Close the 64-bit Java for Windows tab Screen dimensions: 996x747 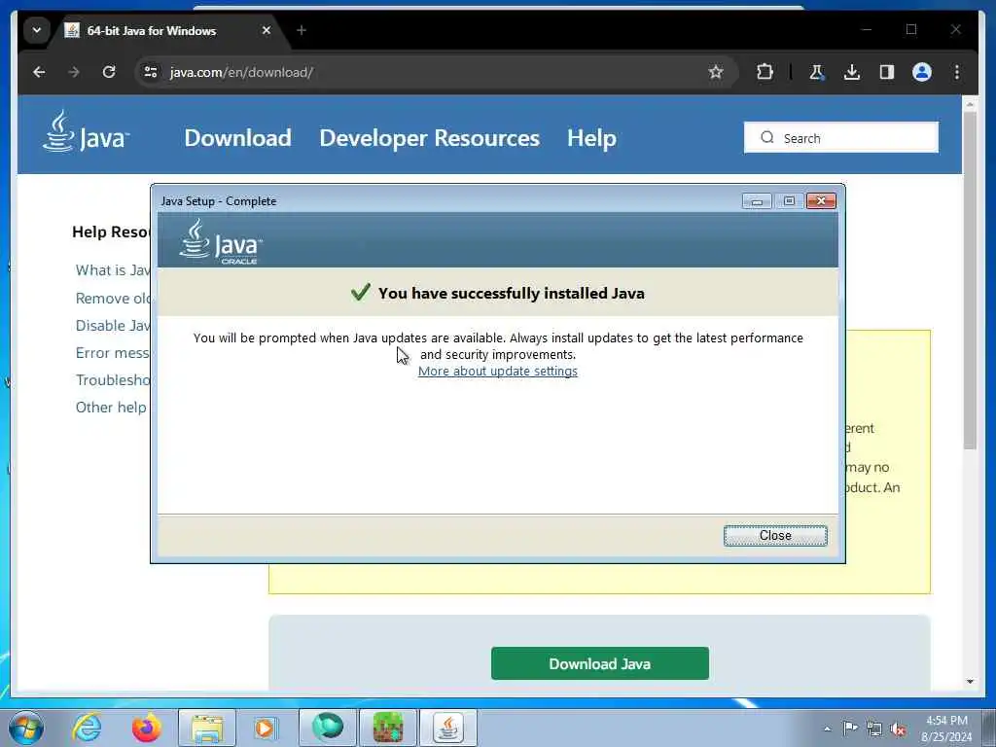pyautogui.click(x=267, y=30)
